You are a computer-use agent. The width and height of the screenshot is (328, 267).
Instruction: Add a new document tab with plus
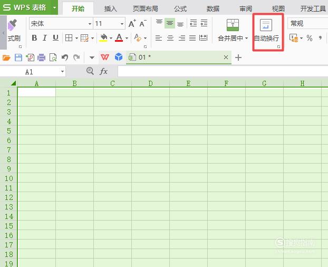coord(238,58)
